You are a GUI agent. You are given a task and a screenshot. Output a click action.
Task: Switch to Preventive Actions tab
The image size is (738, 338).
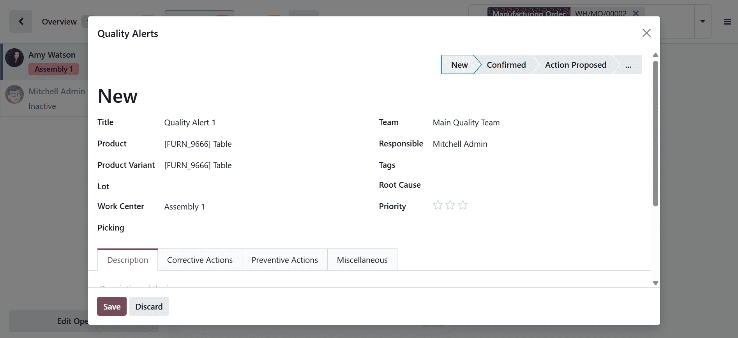[x=285, y=260]
